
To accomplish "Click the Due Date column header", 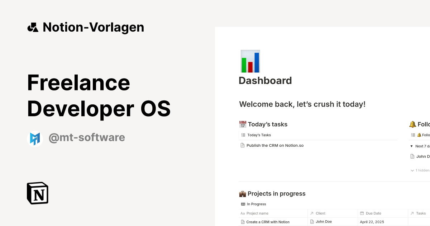I will coord(373,213).
